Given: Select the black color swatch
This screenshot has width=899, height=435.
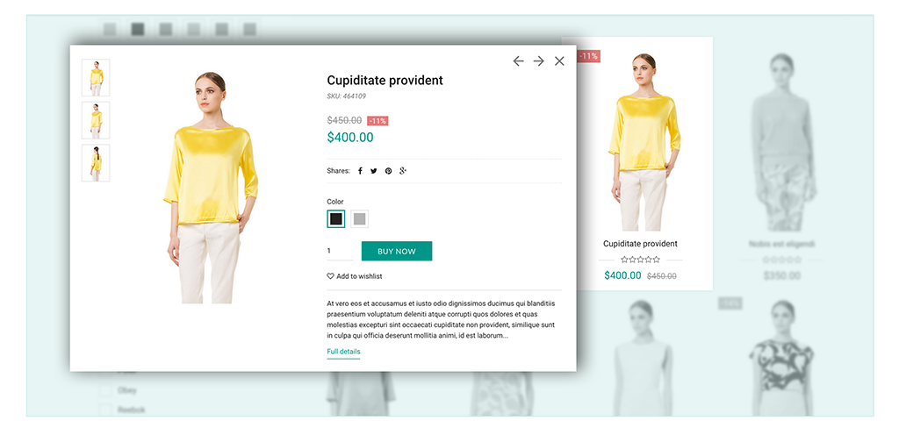Looking at the screenshot, I should click(336, 218).
